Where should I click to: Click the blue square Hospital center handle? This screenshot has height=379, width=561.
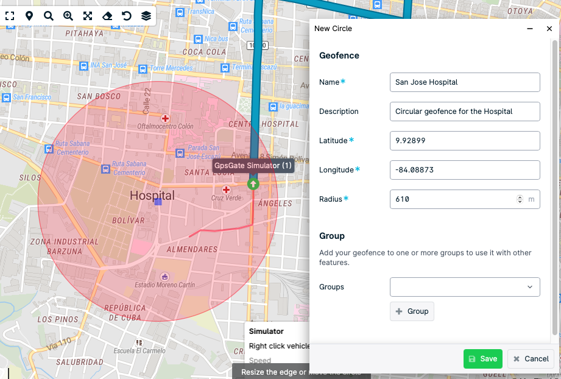158,202
